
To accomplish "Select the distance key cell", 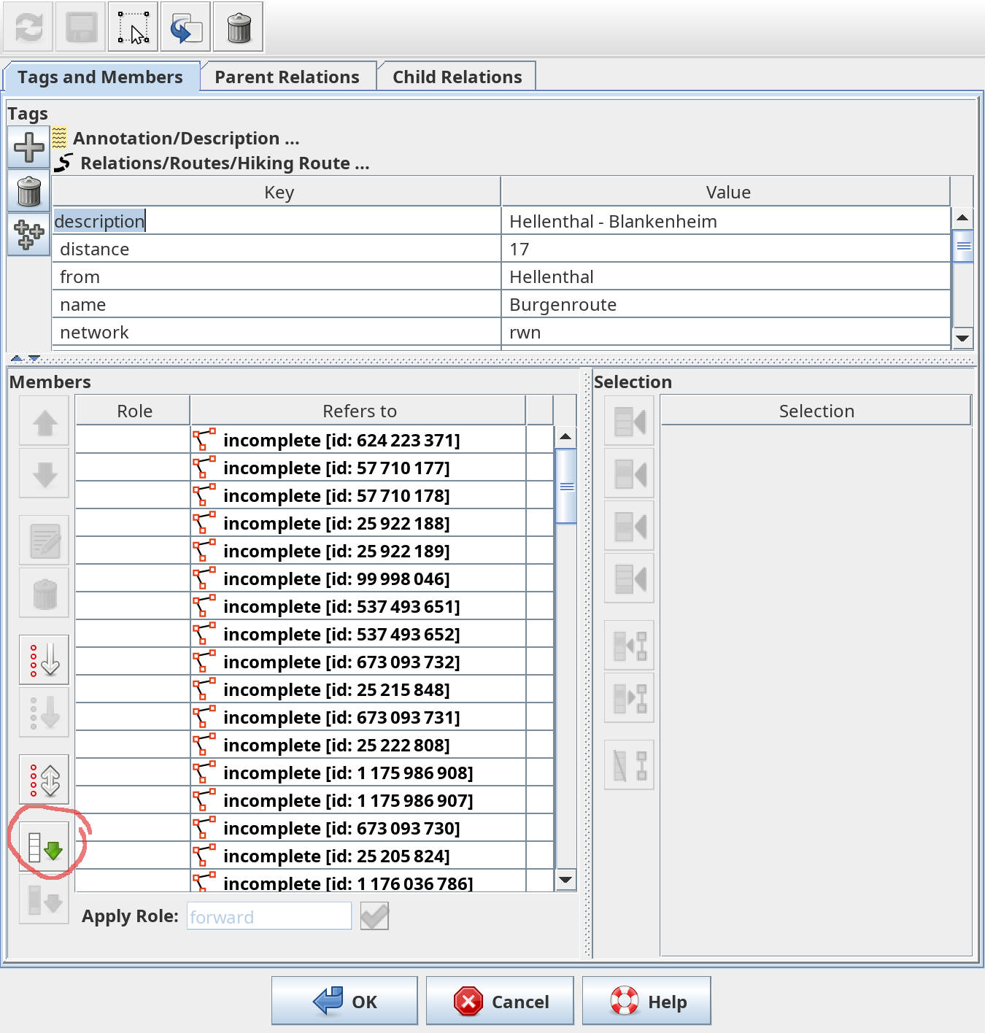I will tap(277, 249).
